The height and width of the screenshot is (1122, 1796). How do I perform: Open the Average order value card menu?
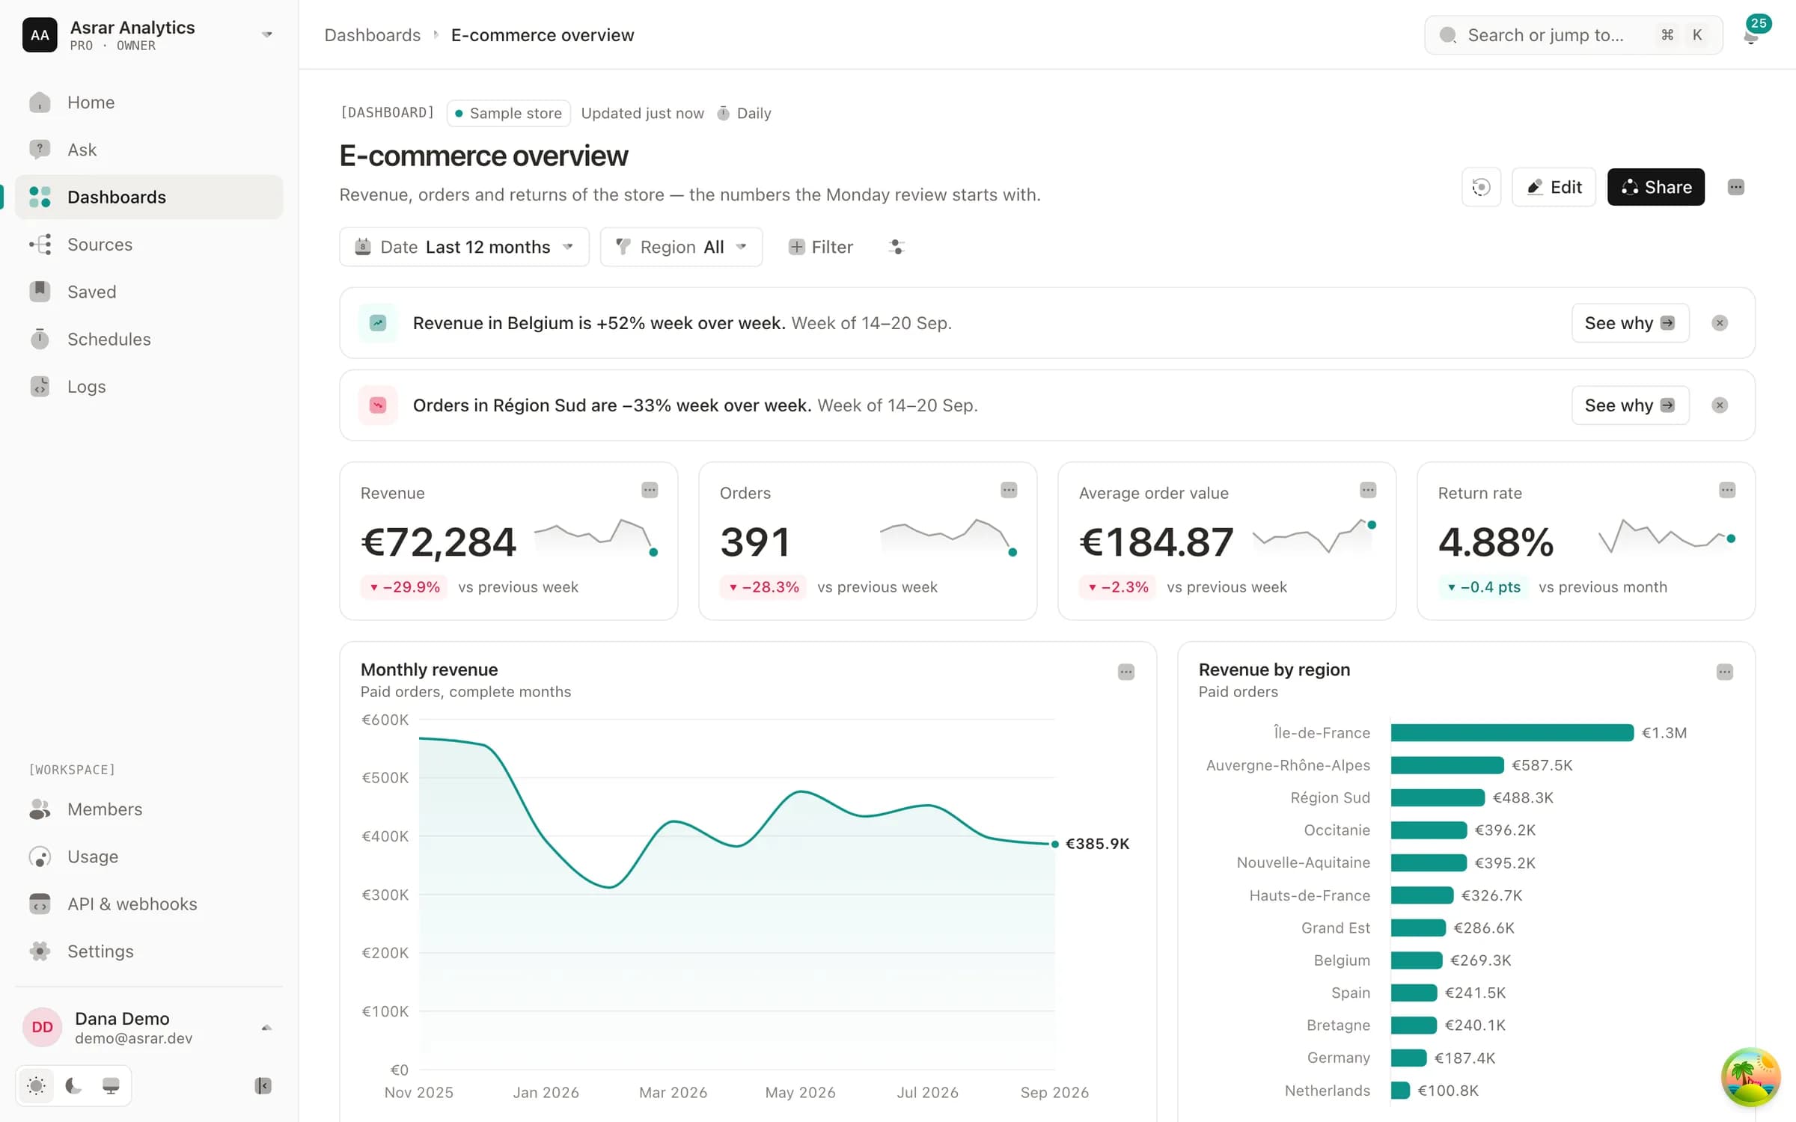coord(1368,490)
